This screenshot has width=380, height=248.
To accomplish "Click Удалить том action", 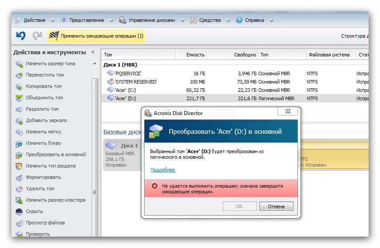I will point(40,189).
